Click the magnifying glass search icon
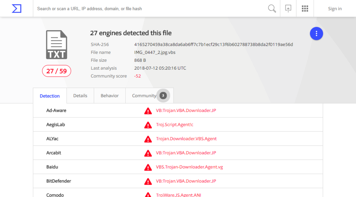 click(272, 9)
